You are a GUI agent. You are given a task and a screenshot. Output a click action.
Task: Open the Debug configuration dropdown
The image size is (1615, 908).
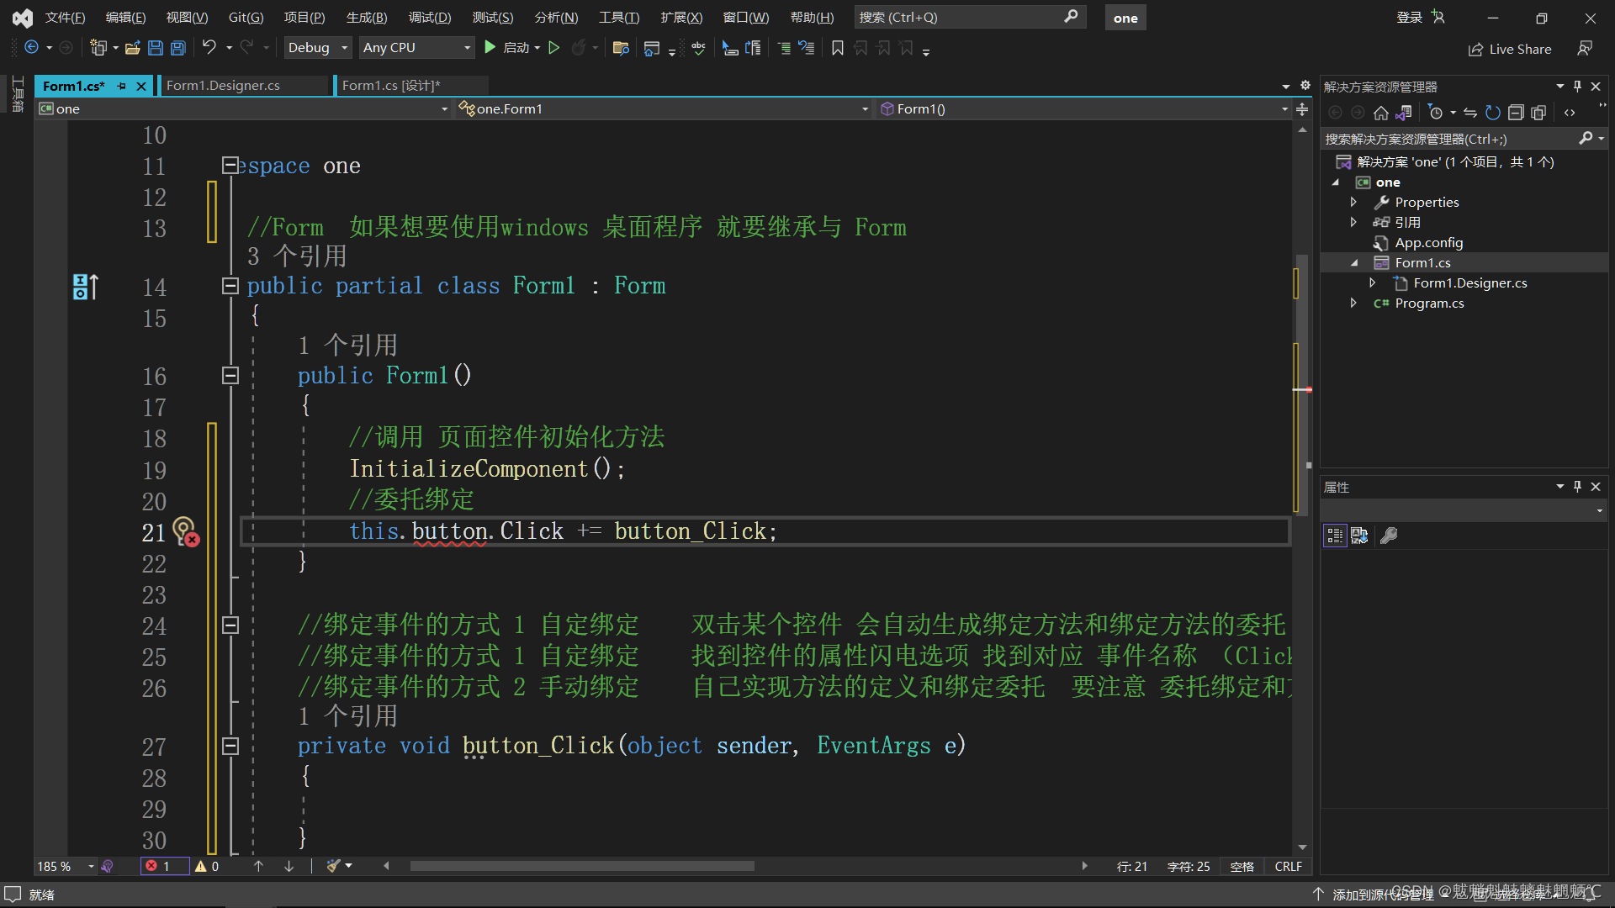[344, 48]
